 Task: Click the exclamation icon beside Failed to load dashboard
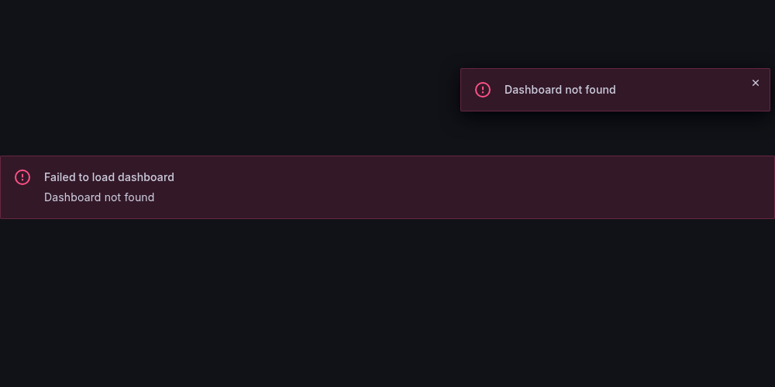pyautogui.click(x=22, y=177)
